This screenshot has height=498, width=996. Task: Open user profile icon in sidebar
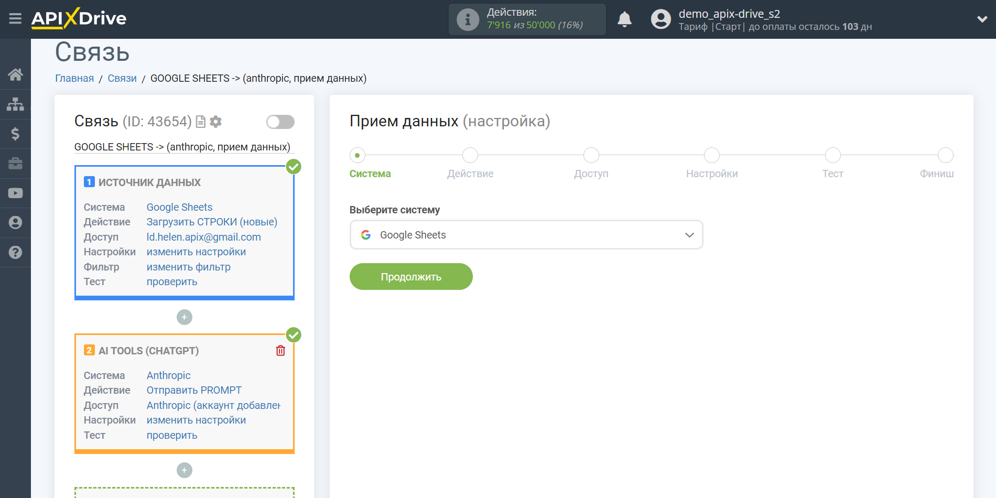[x=15, y=222]
